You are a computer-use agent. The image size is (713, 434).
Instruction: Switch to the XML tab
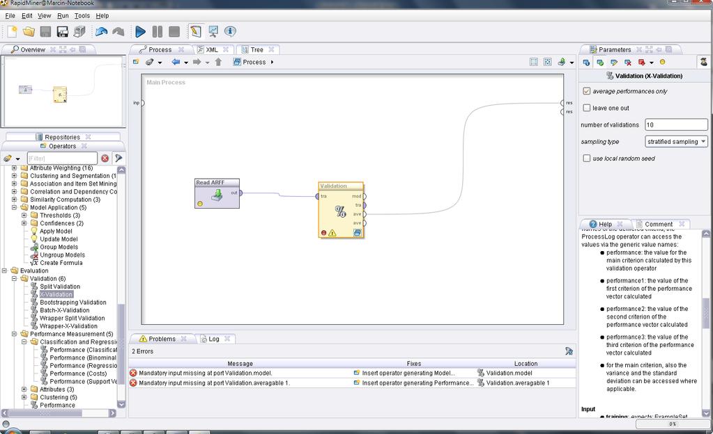coord(212,49)
